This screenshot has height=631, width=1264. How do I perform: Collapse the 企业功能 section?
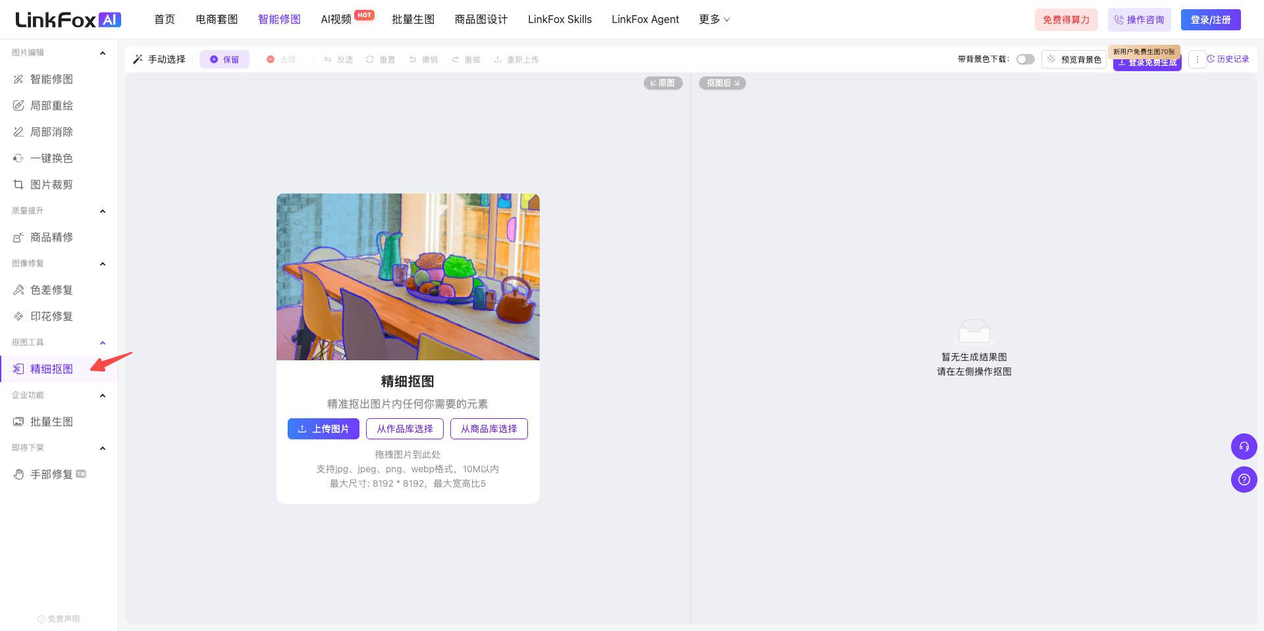click(103, 395)
